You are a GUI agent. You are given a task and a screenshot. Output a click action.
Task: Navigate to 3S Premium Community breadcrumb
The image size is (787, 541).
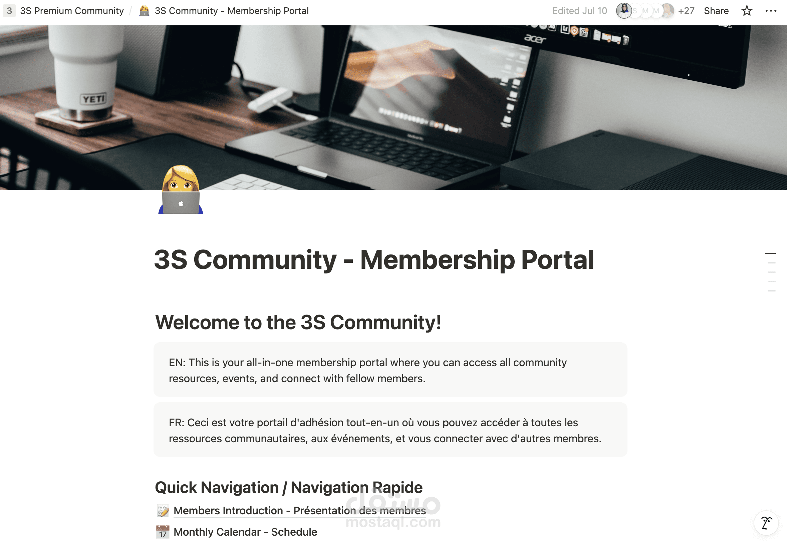tap(72, 11)
